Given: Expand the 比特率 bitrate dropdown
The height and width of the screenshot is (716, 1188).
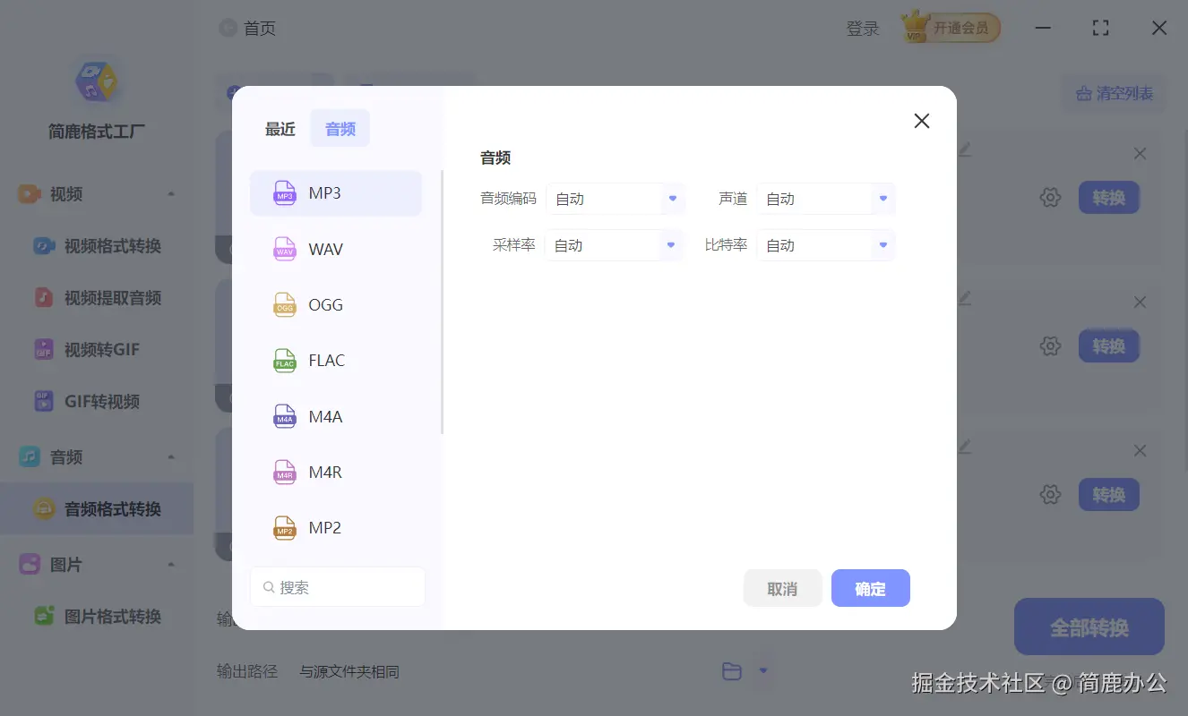Looking at the screenshot, I should 824,244.
